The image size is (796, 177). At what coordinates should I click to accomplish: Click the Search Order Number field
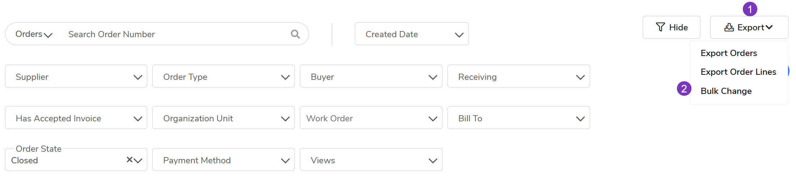pyautogui.click(x=174, y=34)
